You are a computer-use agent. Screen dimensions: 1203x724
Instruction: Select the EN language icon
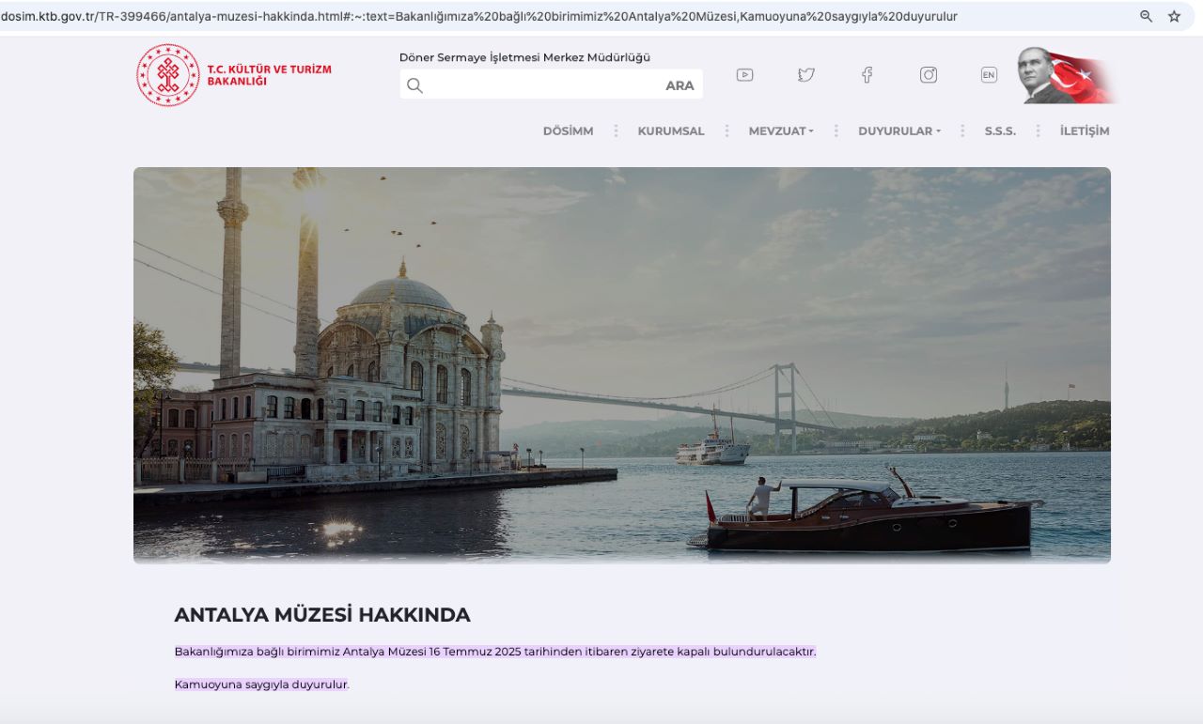click(989, 74)
